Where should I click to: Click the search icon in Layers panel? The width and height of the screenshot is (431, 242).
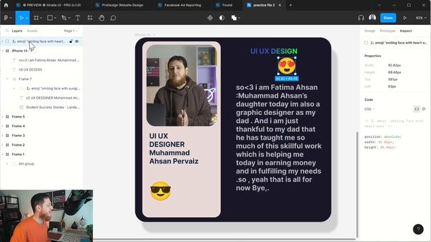pos(7,31)
